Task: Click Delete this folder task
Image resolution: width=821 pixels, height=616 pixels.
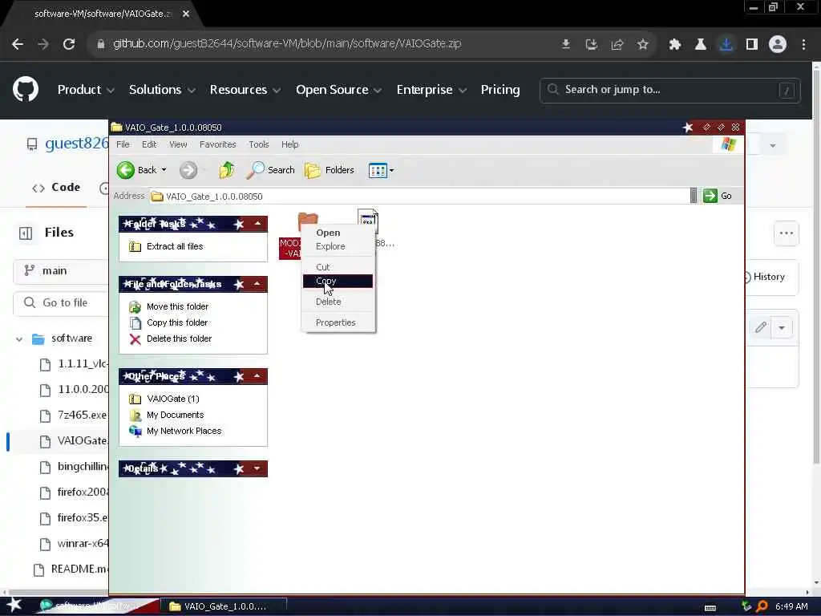Action: (x=179, y=339)
